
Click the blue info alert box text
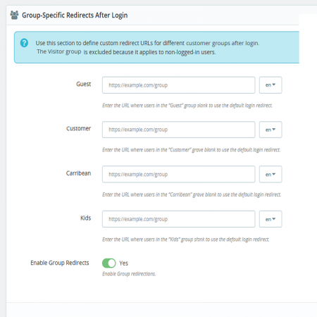click(147, 47)
